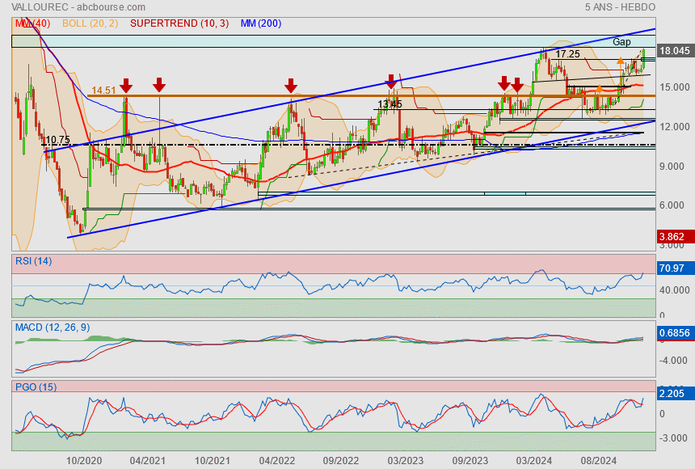Click the 13.45 price annotation
The height and width of the screenshot is (469, 695).
[x=390, y=104]
